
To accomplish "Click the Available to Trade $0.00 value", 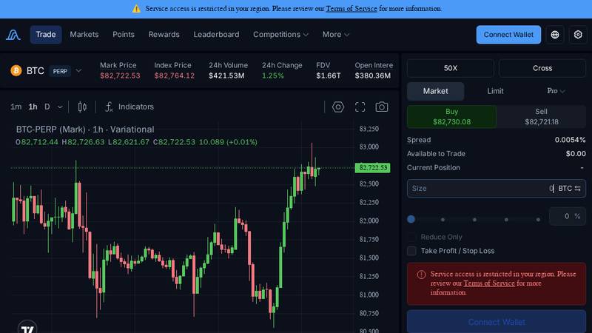I will tap(576, 154).
